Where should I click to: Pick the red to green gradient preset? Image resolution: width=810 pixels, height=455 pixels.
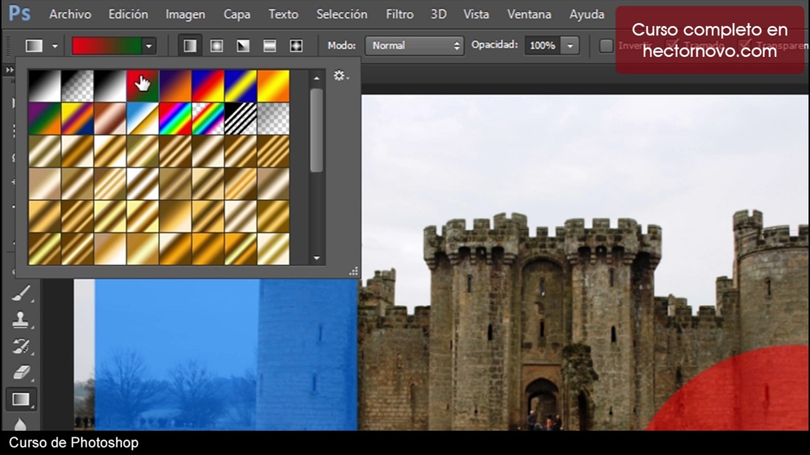(x=142, y=86)
